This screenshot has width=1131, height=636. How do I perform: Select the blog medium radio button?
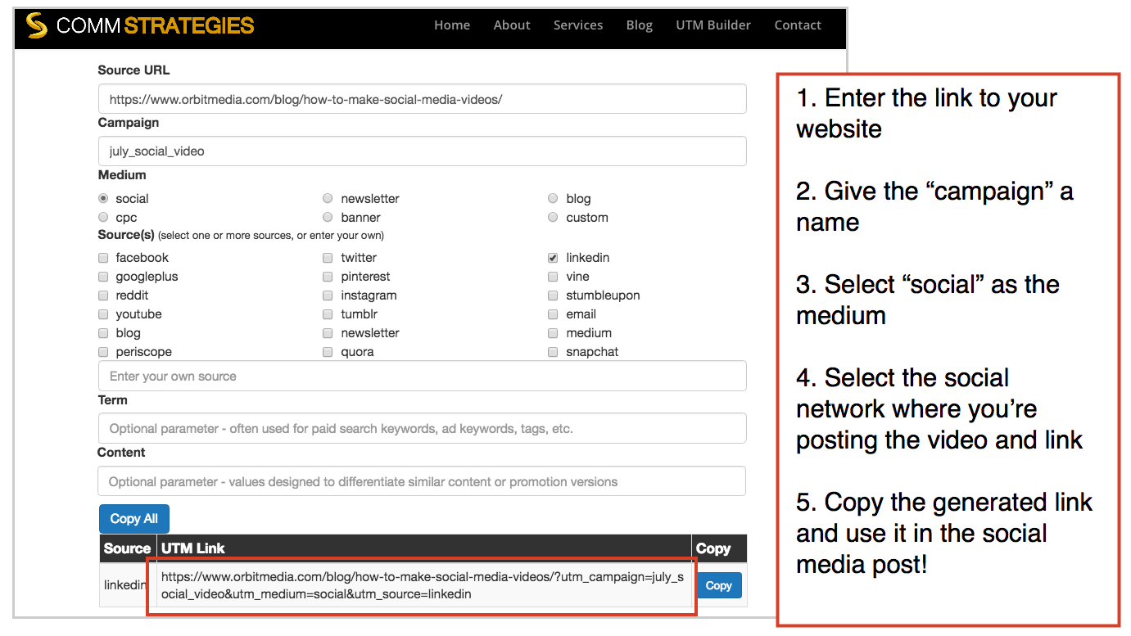coord(553,199)
